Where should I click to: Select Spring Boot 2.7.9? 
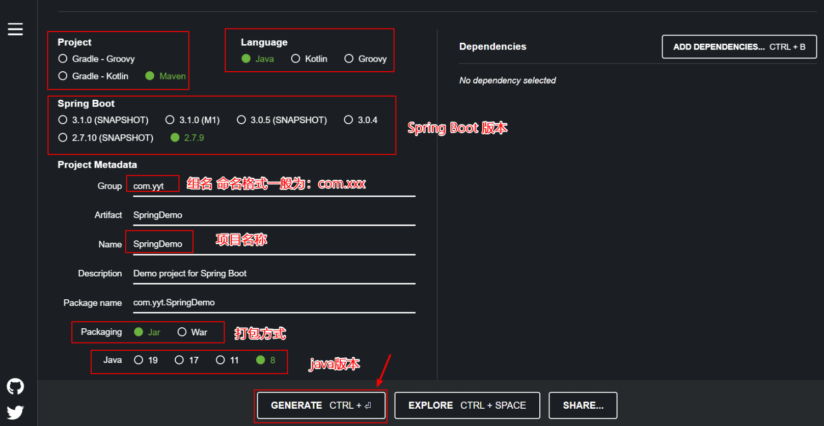point(187,138)
